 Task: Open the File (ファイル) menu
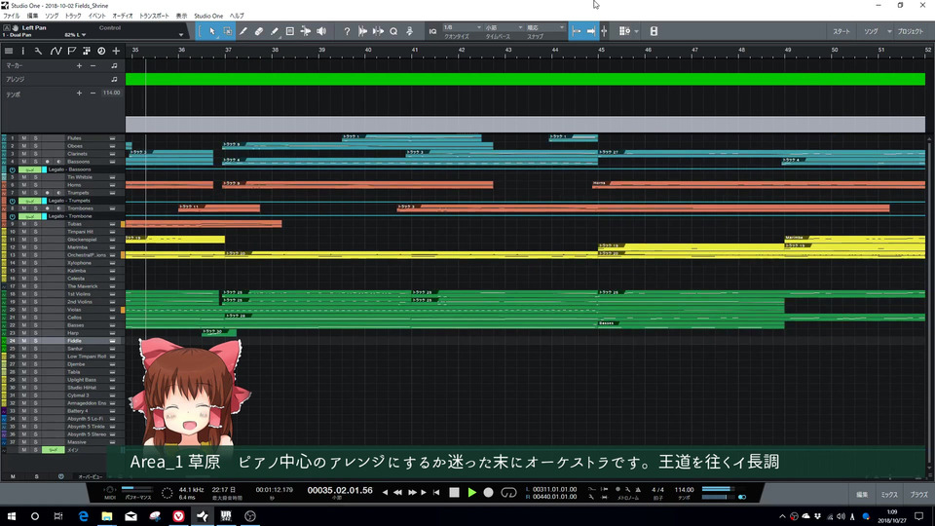pyautogui.click(x=12, y=17)
